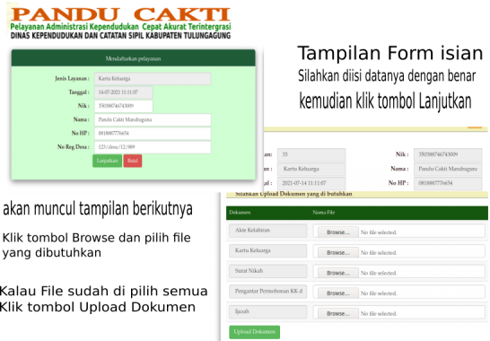
Task: Click the green Lanjutkan button
Action: (x=107, y=161)
